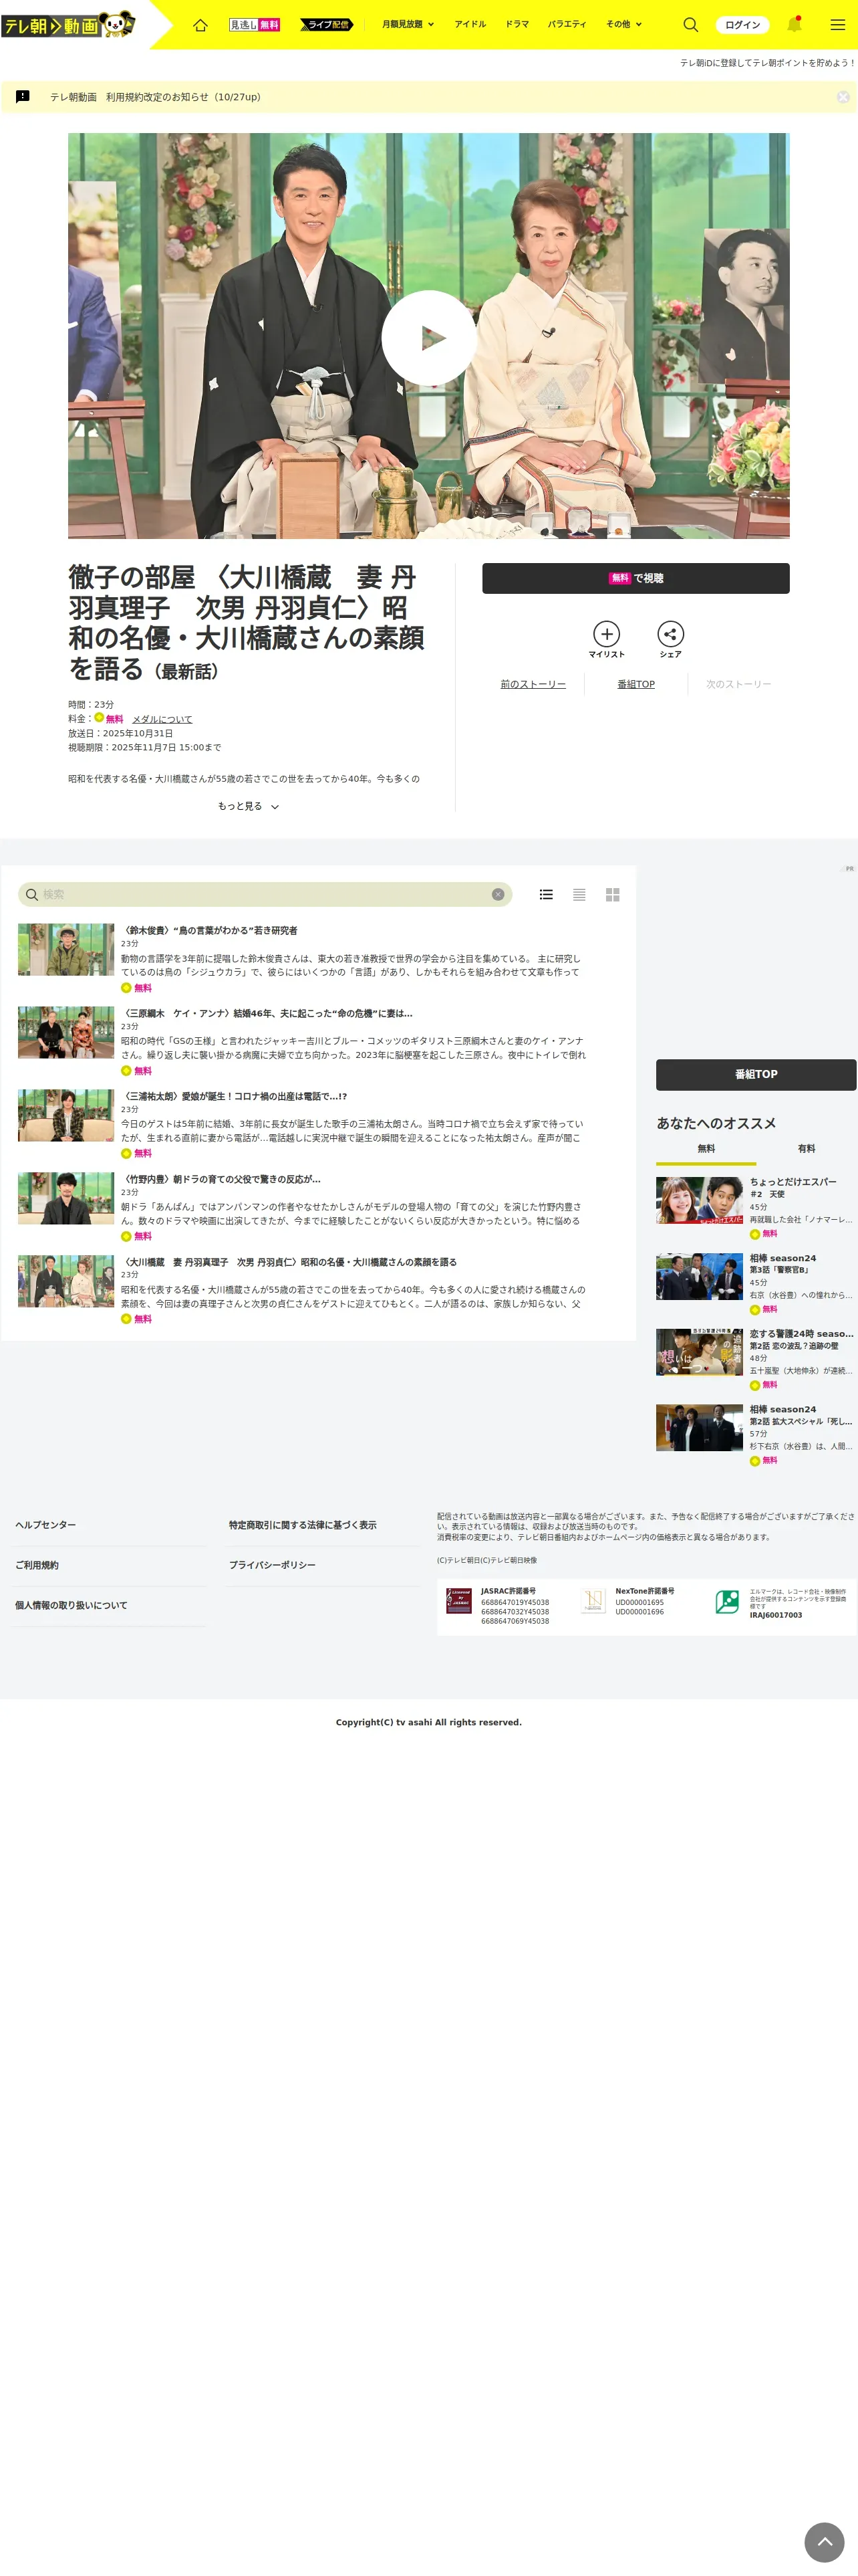Expand the 月額見放題 dropdown
This screenshot has height=2576, width=858.
(408, 24)
